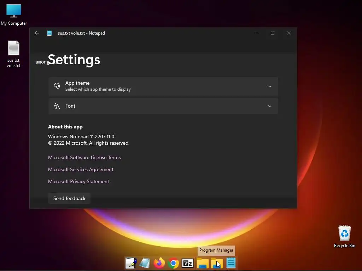
Task: Click the 'Program Manager' tooltip label
Action: 216,250
